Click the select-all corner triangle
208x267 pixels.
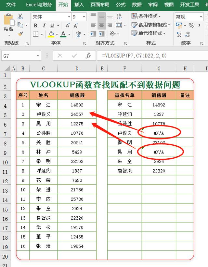pyautogui.click(x=7, y=68)
